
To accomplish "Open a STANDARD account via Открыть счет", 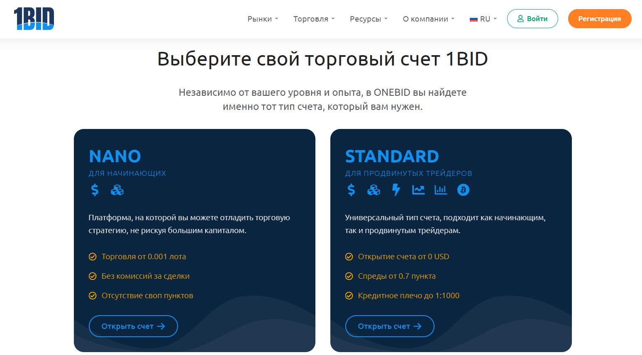I will [x=390, y=326].
